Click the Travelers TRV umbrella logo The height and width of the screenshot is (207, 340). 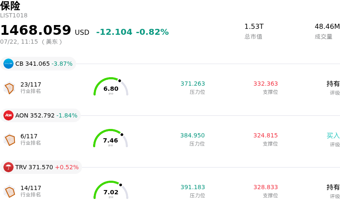coord(8,167)
